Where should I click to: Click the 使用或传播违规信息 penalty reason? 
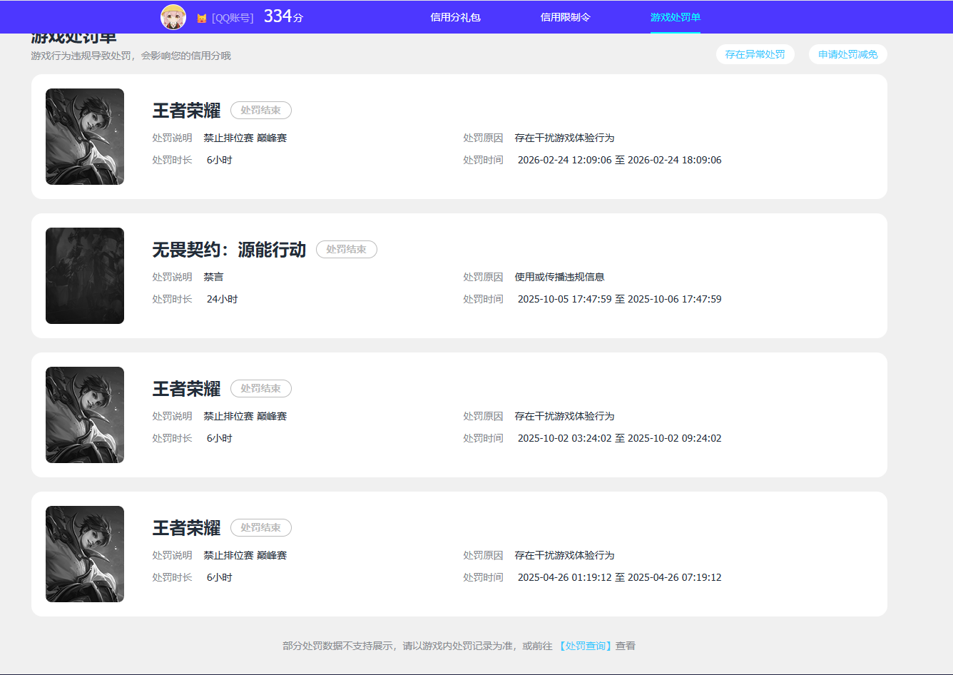pyautogui.click(x=560, y=277)
